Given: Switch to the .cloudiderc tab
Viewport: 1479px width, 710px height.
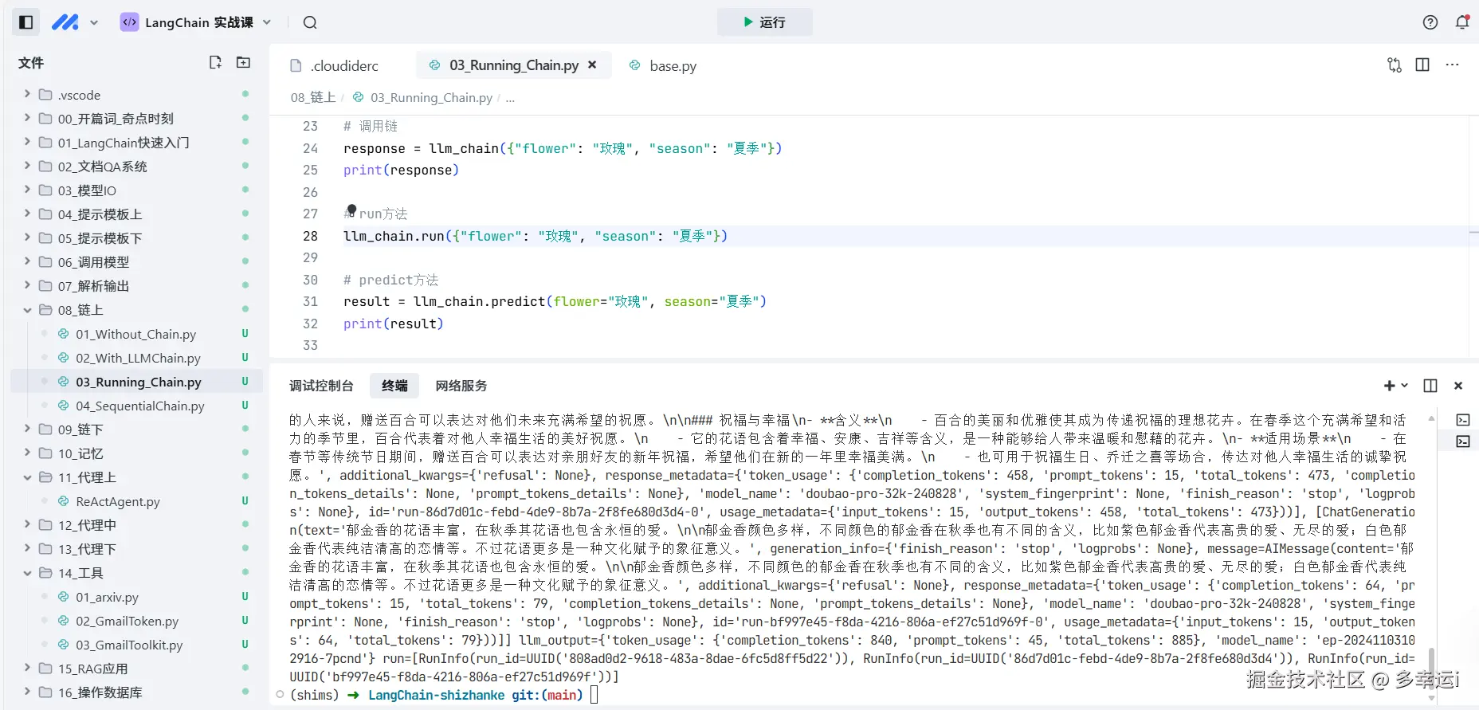Looking at the screenshot, I should point(335,65).
